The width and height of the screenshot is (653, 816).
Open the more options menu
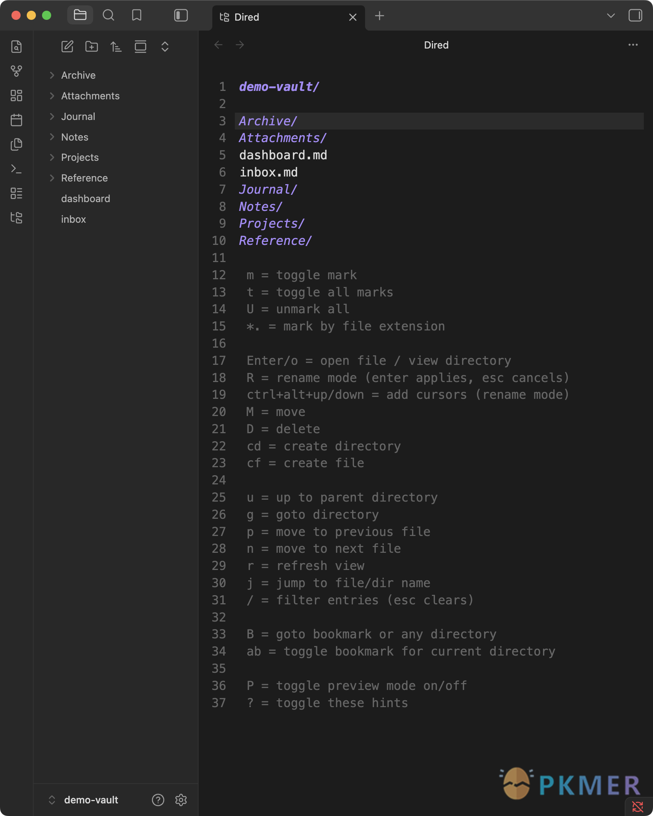click(x=633, y=45)
